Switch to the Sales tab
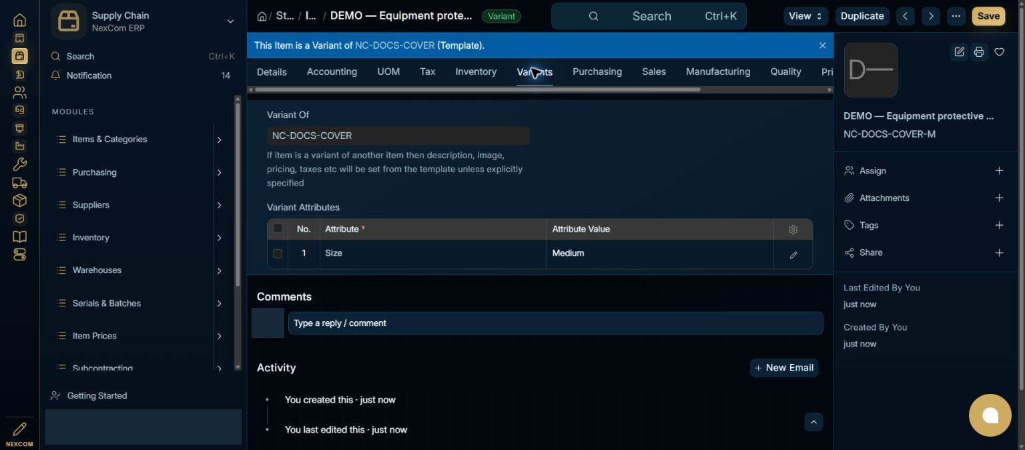Viewport: 1025px width, 450px height. [654, 71]
